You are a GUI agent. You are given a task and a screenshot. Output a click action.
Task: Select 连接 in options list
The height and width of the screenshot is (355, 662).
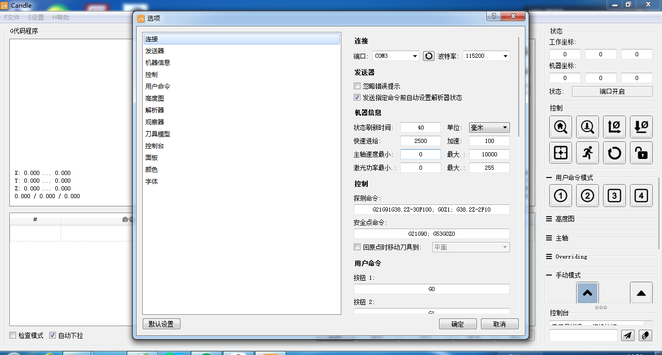tap(242, 39)
